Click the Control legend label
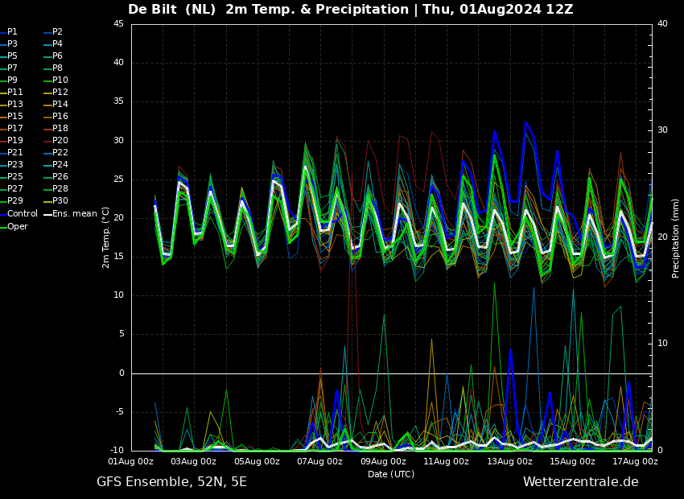The width and height of the screenshot is (684, 499). pos(23,214)
